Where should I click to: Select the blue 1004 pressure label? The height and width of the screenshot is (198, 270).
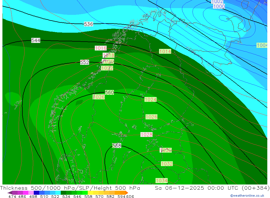point(262,45)
